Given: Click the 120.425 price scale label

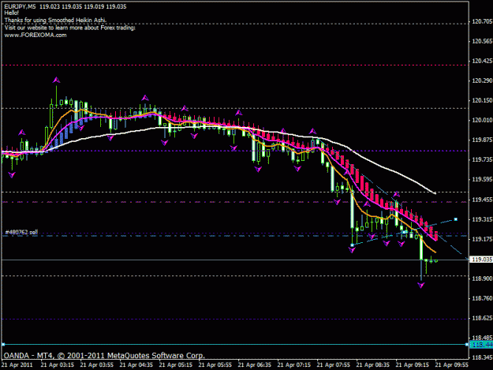Looking at the screenshot, I should tap(482, 61).
